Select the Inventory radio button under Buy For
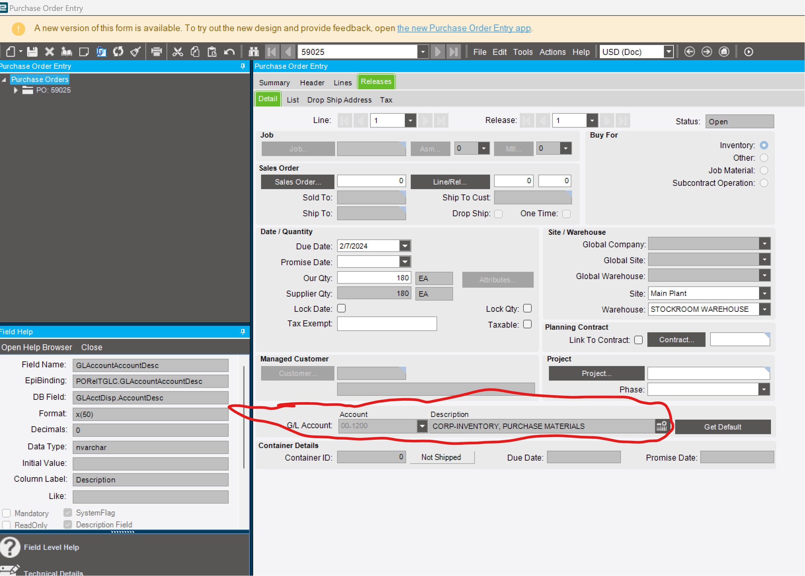Image resolution: width=805 pixels, height=576 pixels. tap(764, 145)
